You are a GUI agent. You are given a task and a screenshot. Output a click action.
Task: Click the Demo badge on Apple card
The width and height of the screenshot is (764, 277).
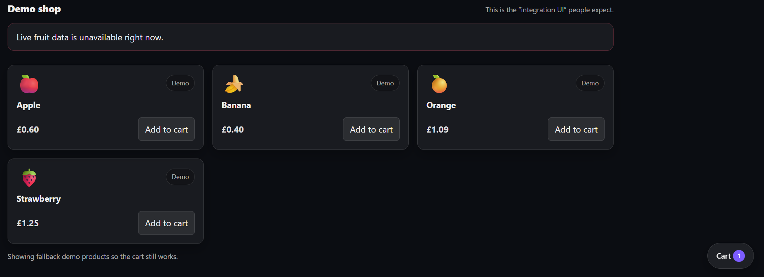pyautogui.click(x=180, y=83)
